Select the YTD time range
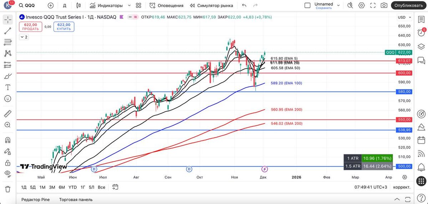428x204 pixels. tap(73, 187)
